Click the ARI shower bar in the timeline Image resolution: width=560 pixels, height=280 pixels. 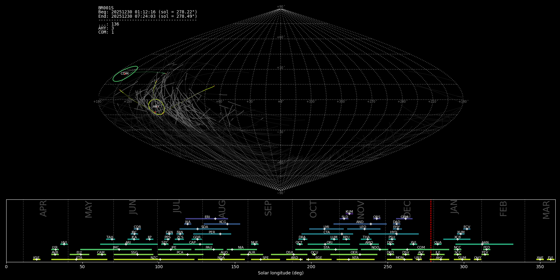point(129,244)
